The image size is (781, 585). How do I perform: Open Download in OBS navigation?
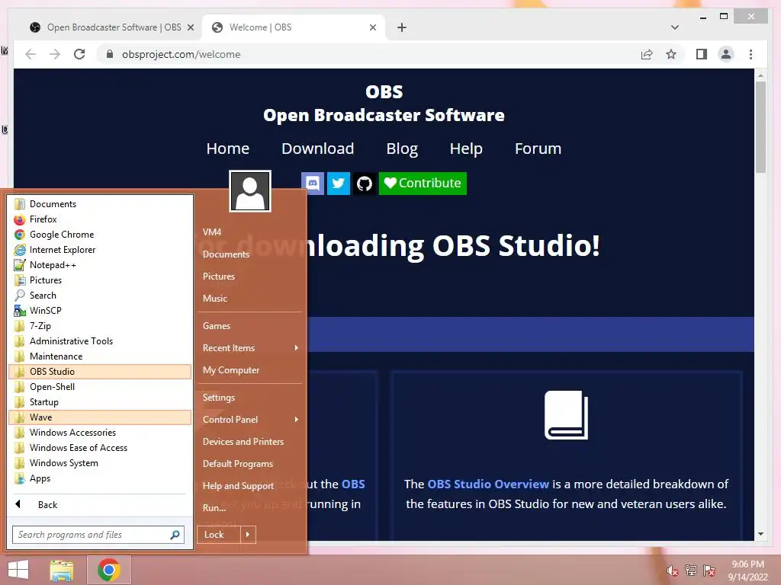tap(318, 149)
